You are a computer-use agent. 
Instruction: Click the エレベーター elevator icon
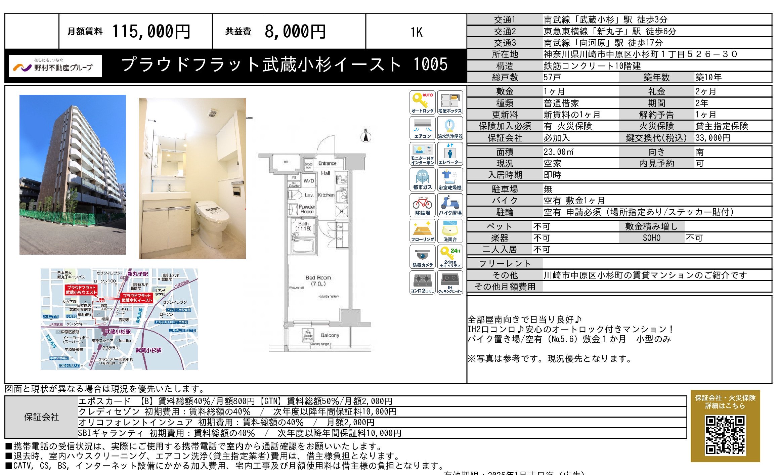pyautogui.click(x=450, y=154)
